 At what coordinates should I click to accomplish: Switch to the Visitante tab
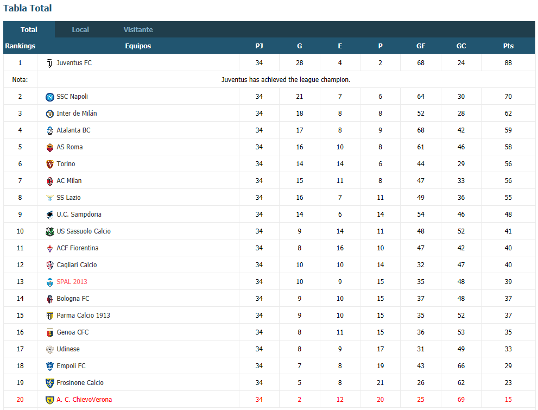click(138, 29)
